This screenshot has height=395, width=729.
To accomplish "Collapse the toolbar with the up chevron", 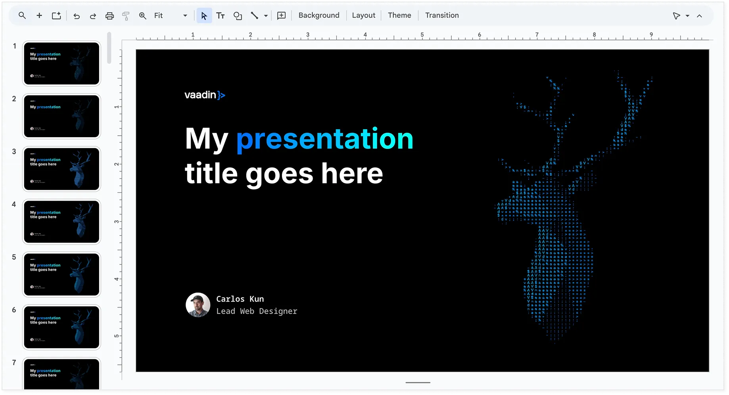I will point(699,16).
